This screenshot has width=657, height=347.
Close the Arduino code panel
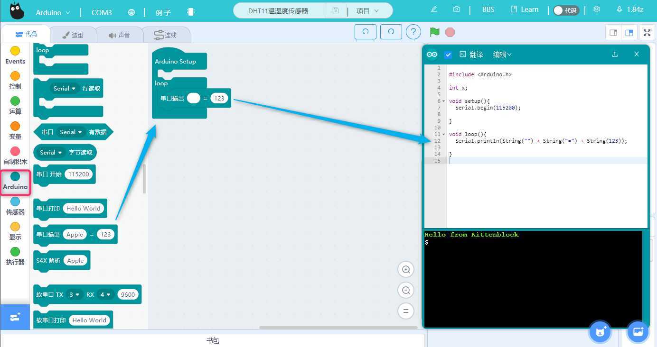(x=637, y=55)
